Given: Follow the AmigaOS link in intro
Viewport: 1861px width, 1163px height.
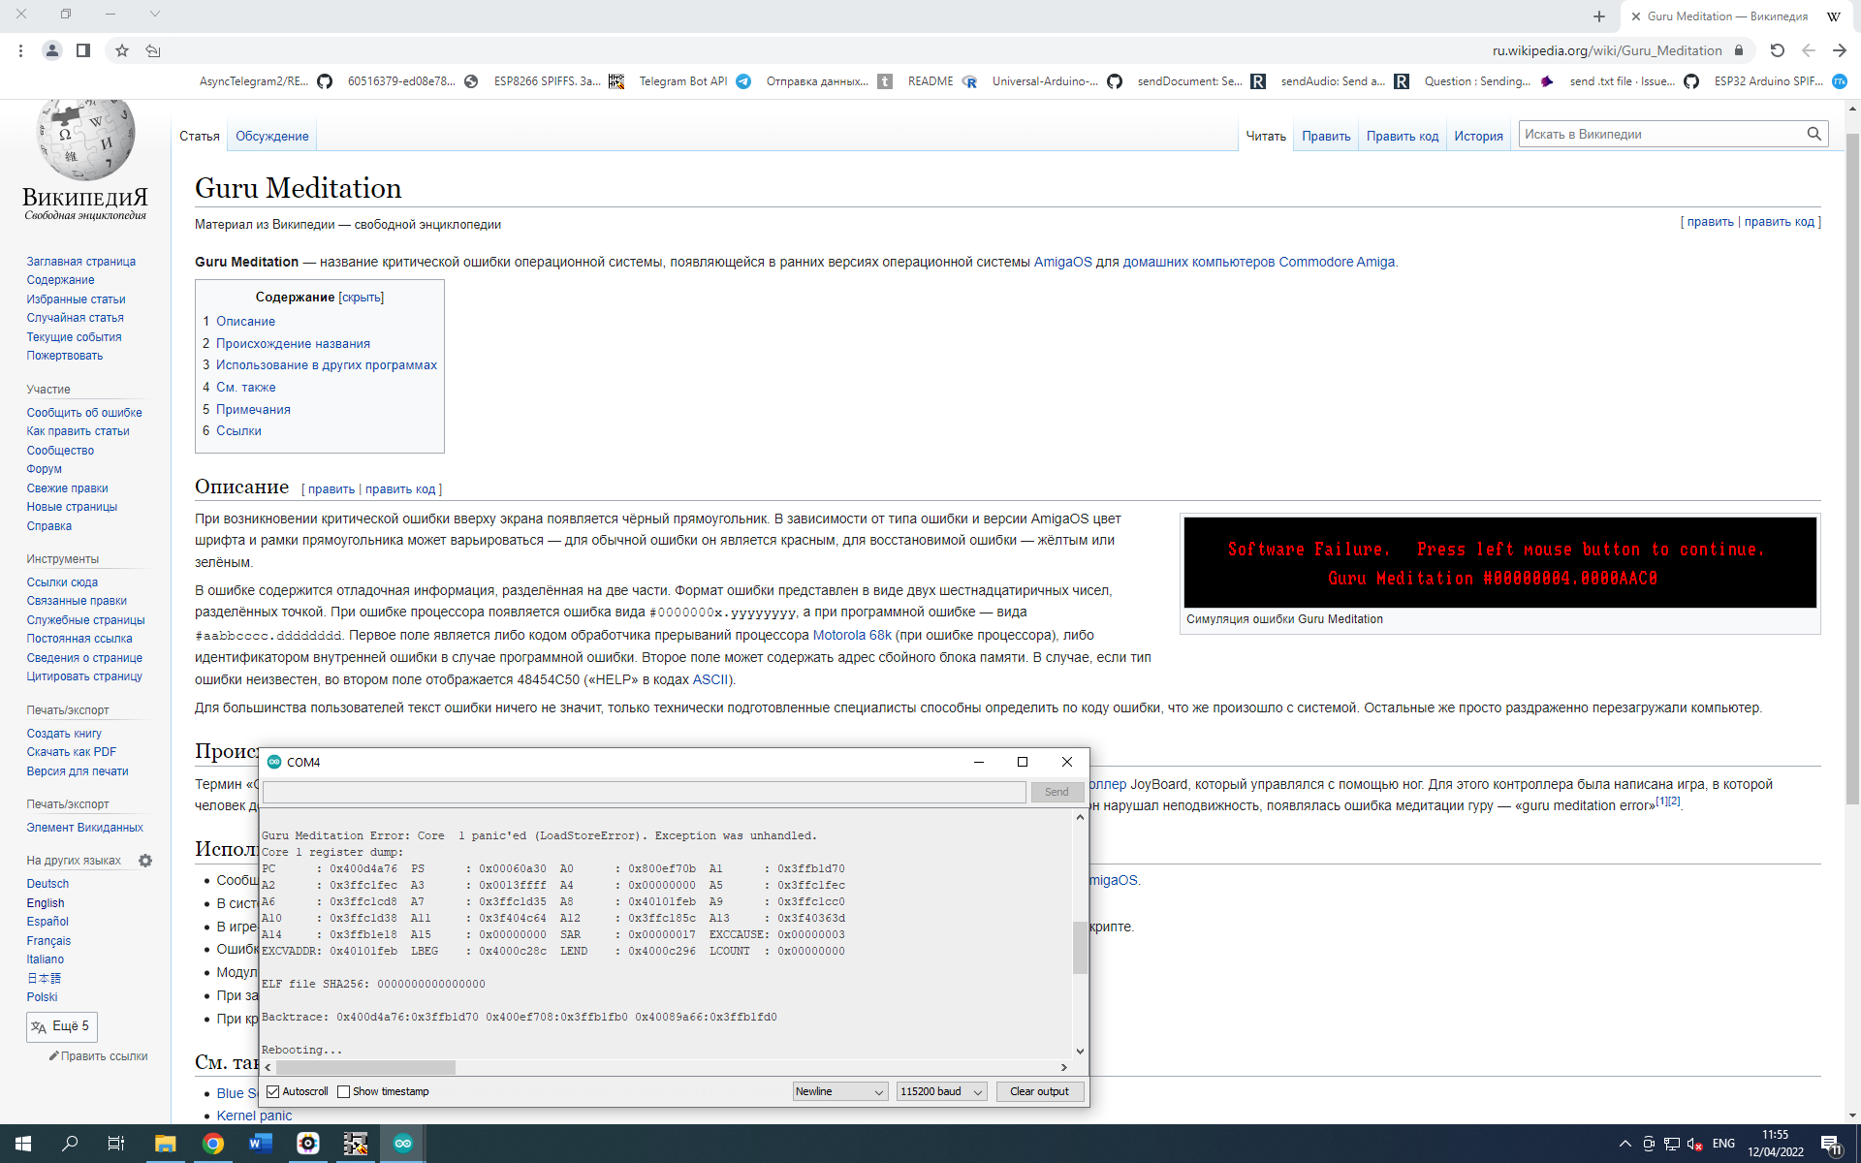Looking at the screenshot, I should pyautogui.click(x=1062, y=262).
